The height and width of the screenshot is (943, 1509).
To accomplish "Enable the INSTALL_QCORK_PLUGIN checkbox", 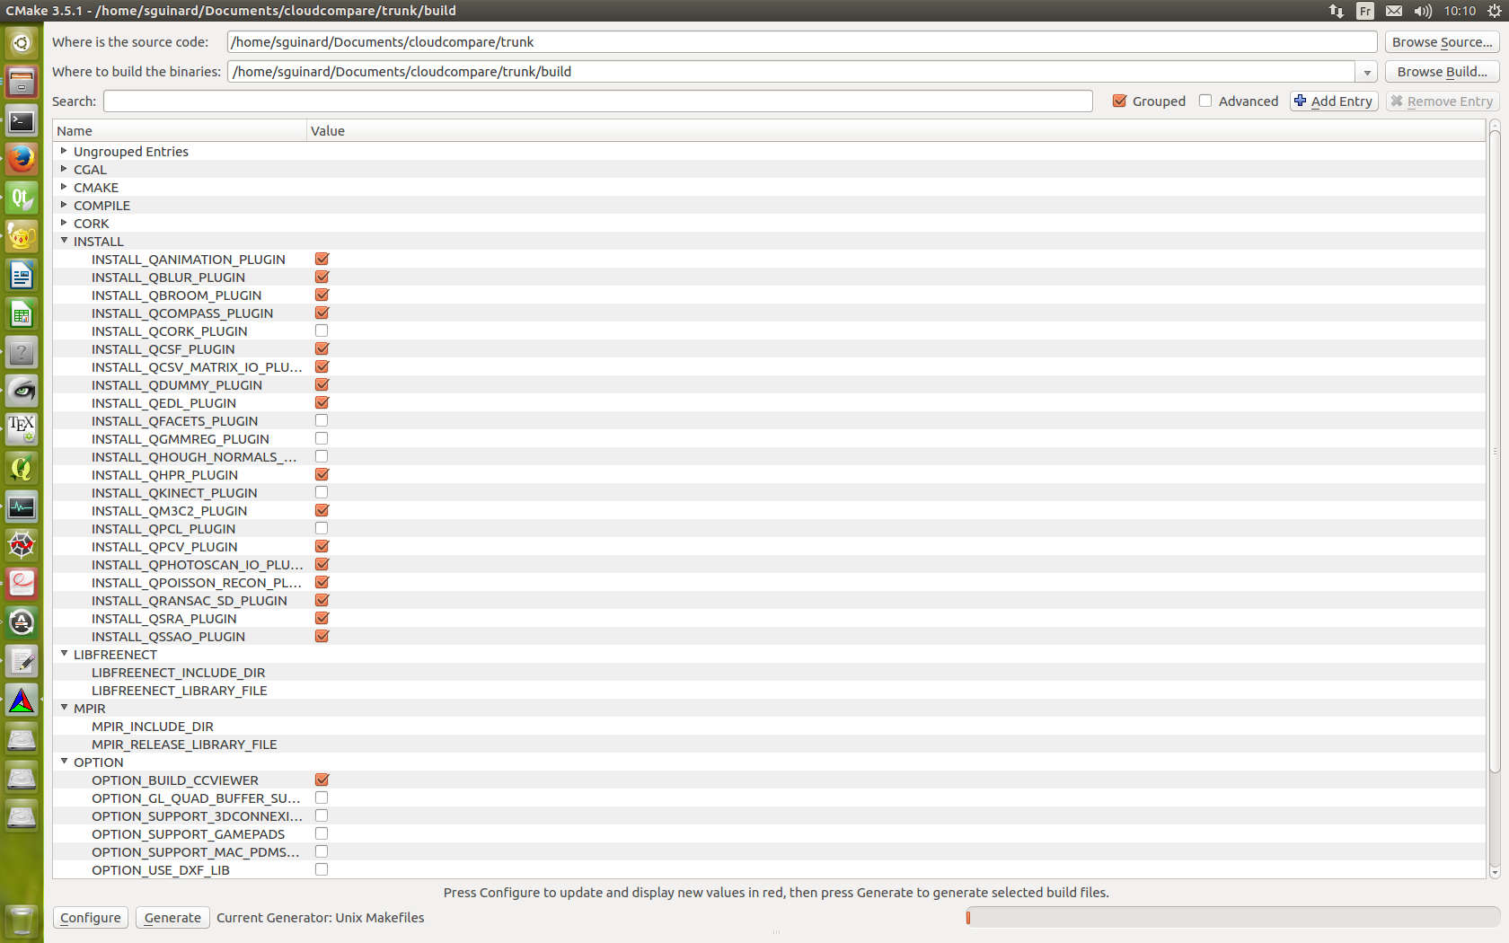I will [322, 331].
